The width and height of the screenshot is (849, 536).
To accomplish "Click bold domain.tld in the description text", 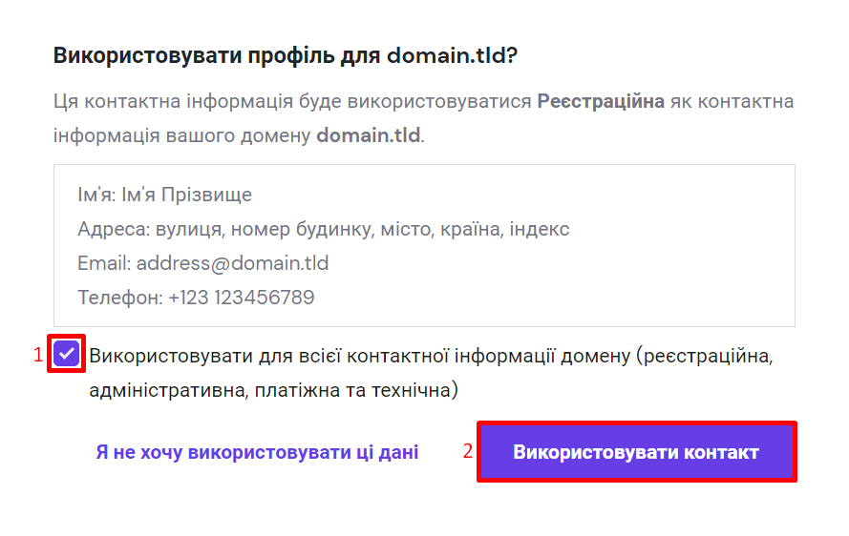I will tap(368, 135).
